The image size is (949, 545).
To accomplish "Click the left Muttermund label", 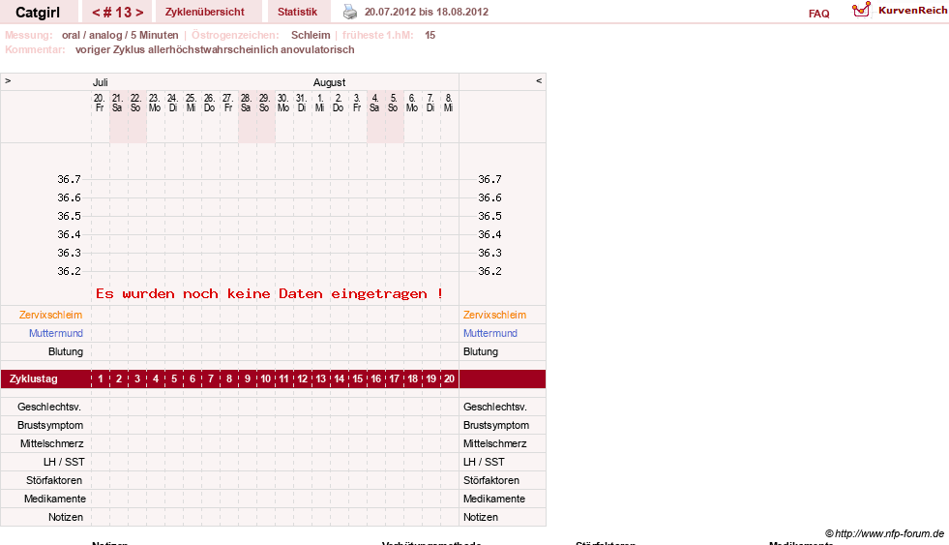I will click(x=56, y=333).
